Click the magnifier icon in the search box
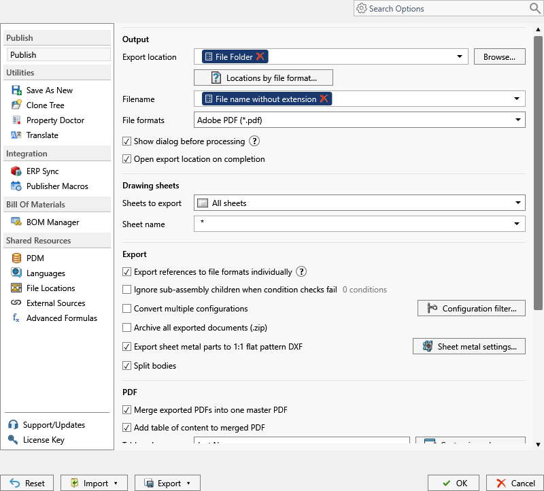The height and width of the screenshot is (491, 544). click(534, 8)
